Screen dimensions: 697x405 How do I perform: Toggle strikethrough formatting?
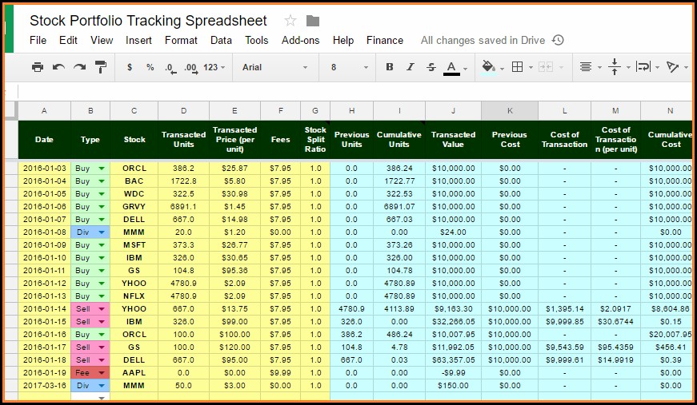click(x=431, y=67)
